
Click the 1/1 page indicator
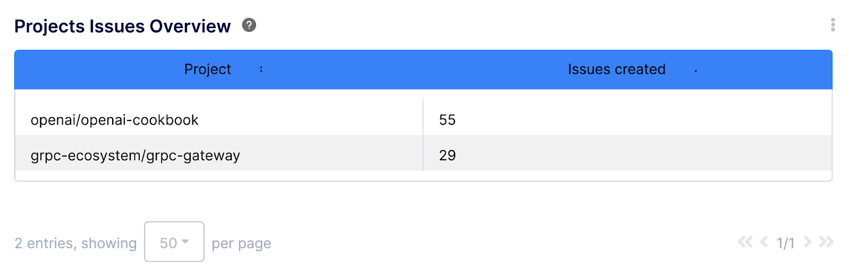click(x=785, y=243)
